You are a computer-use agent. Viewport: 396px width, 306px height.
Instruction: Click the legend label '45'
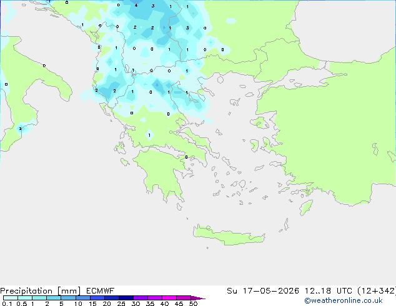coord(179,304)
